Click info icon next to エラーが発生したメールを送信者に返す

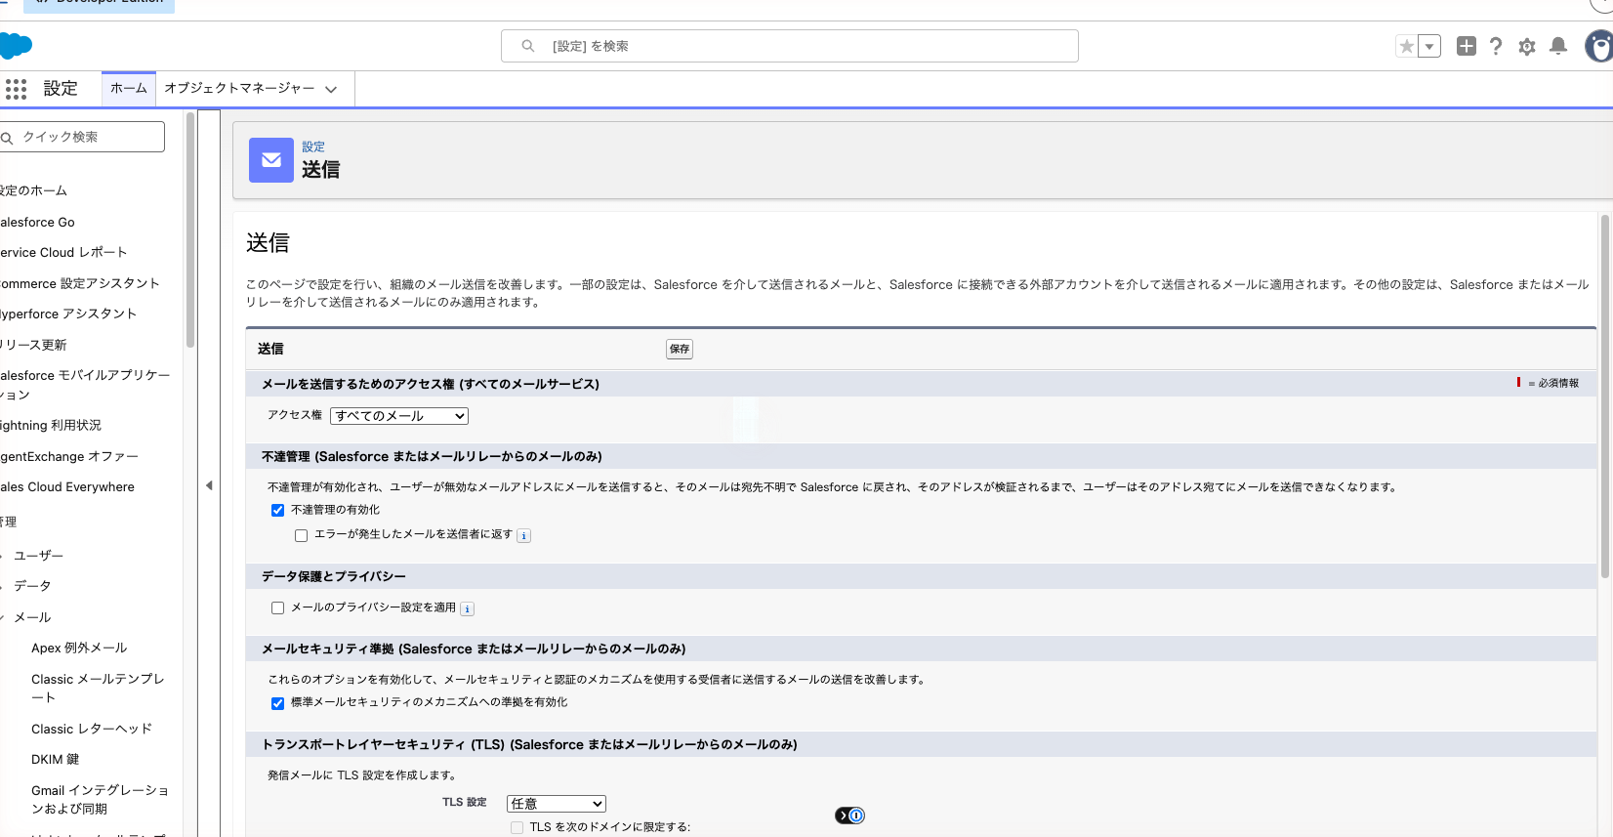524,535
